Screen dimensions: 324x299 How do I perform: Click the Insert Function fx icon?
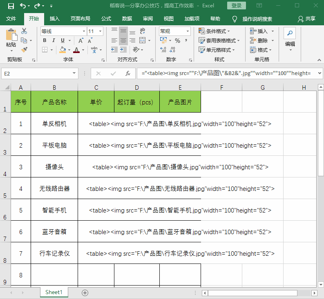(128, 73)
